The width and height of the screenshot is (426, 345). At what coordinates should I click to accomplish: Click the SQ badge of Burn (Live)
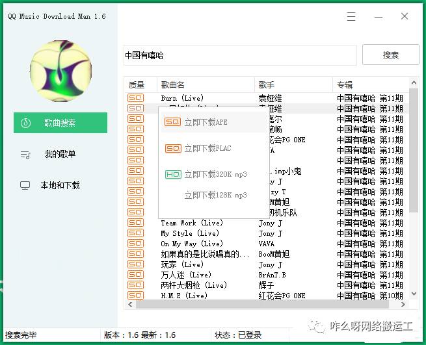135,98
